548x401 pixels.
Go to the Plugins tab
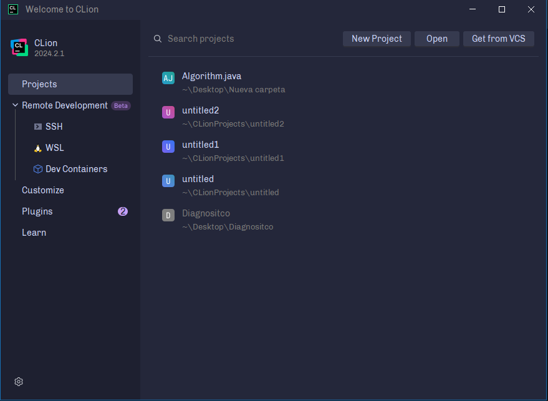click(37, 211)
